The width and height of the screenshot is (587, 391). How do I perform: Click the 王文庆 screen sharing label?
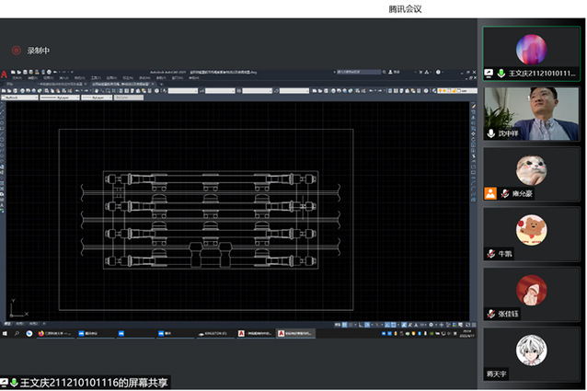90,382
